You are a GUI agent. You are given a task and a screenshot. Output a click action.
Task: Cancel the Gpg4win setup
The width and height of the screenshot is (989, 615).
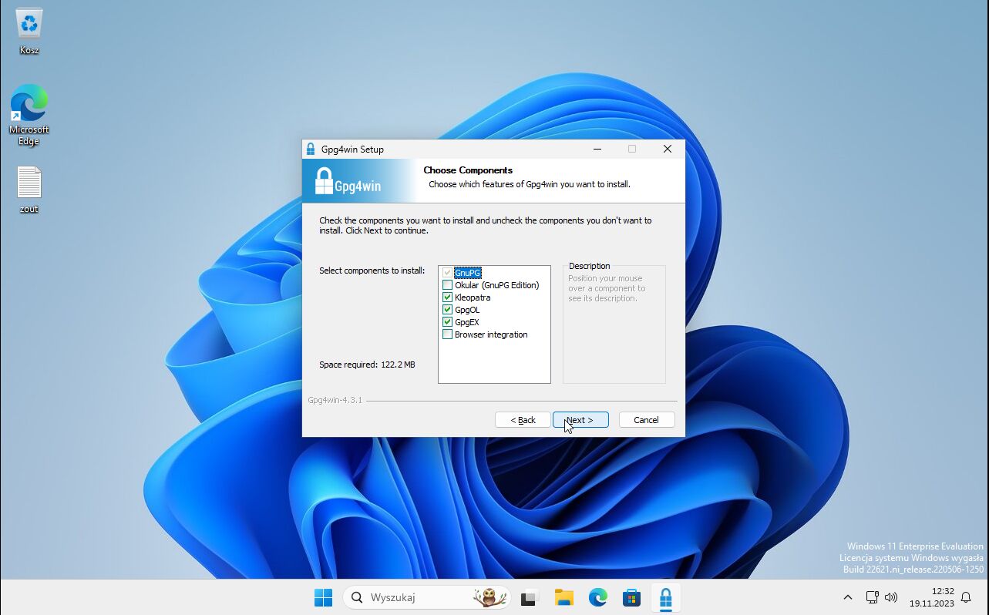coord(646,420)
